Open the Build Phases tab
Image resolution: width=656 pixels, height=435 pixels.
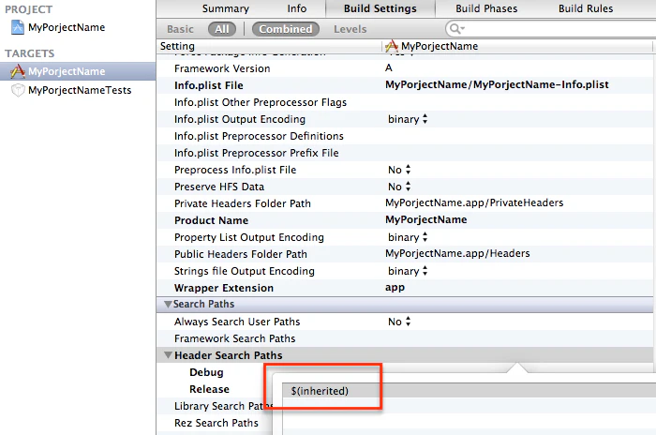click(x=486, y=8)
